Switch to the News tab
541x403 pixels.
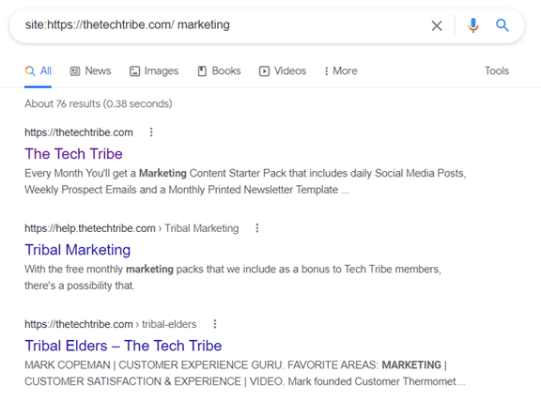click(90, 70)
